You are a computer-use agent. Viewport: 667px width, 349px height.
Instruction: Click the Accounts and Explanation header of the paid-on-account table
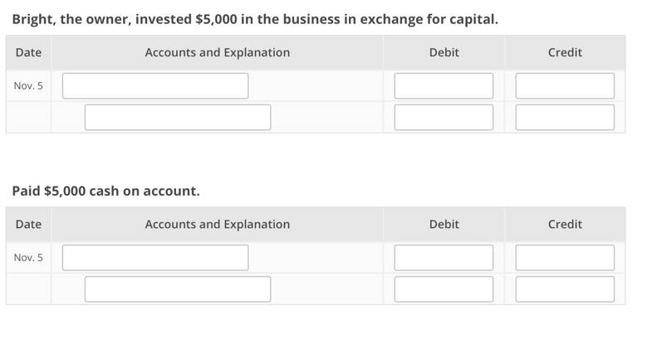(x=217, y=224)
